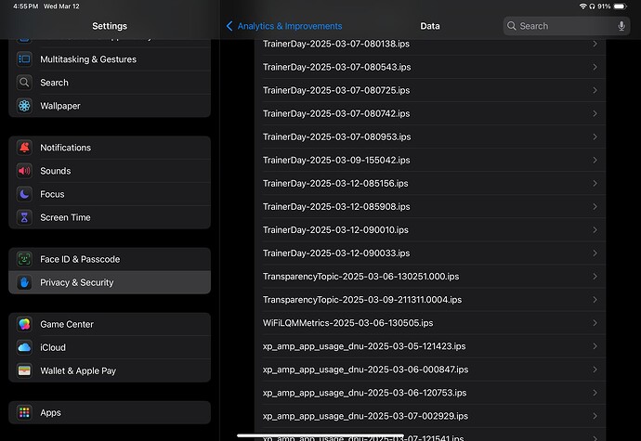Open Search settings via magnifier icon

point(24,83)
